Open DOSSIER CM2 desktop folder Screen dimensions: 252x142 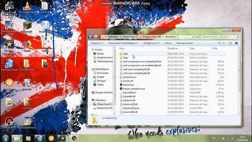click(x=27, y=65)
